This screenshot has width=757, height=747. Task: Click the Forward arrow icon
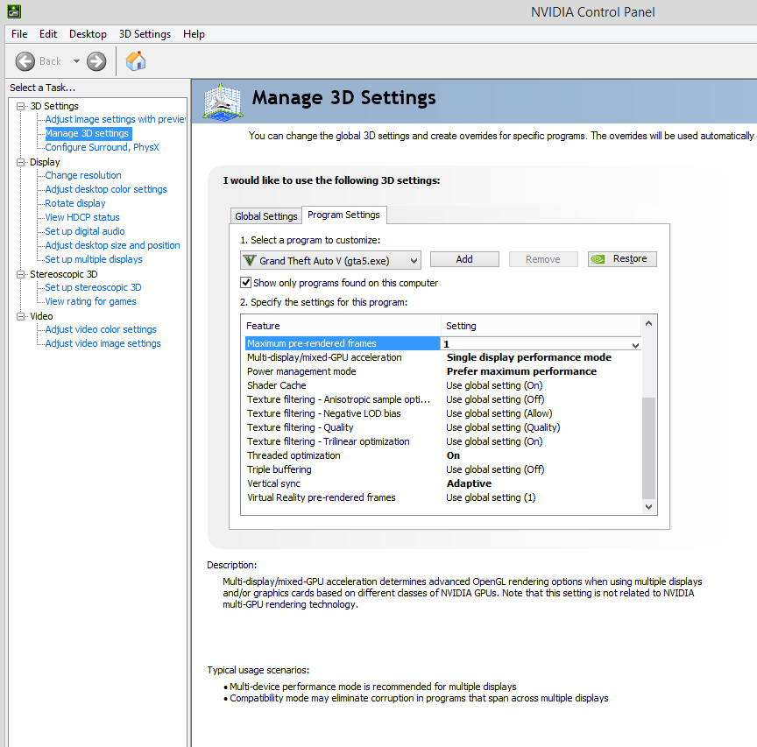pyautogui.click(x=96, y=61)
